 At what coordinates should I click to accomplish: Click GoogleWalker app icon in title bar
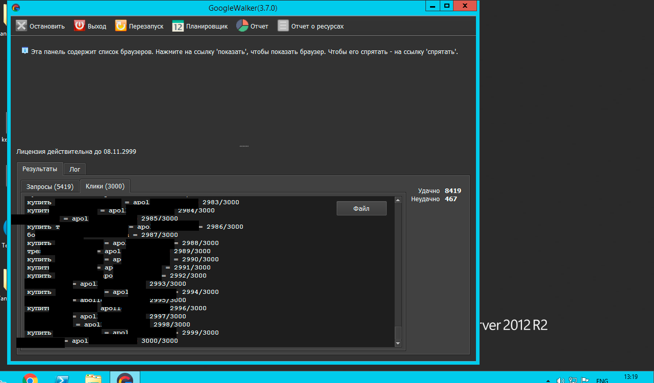coord(16,8)
